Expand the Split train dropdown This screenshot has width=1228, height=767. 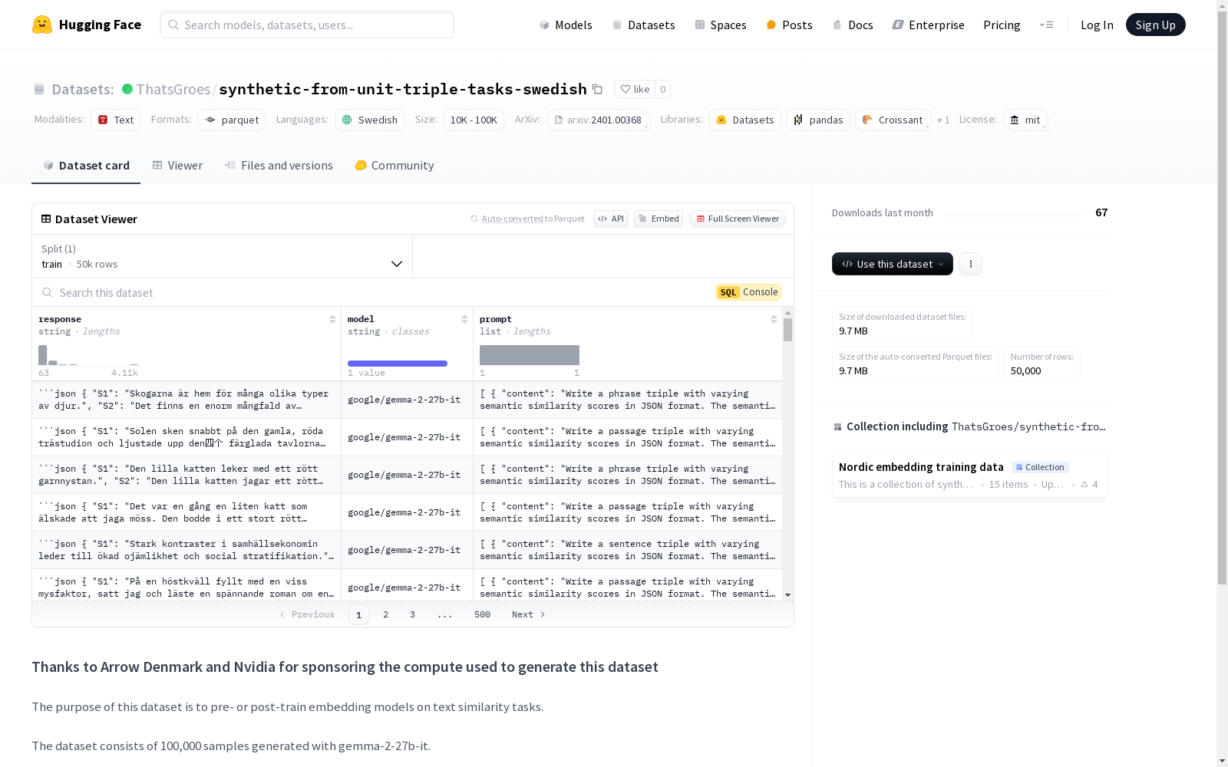point(223,256)
